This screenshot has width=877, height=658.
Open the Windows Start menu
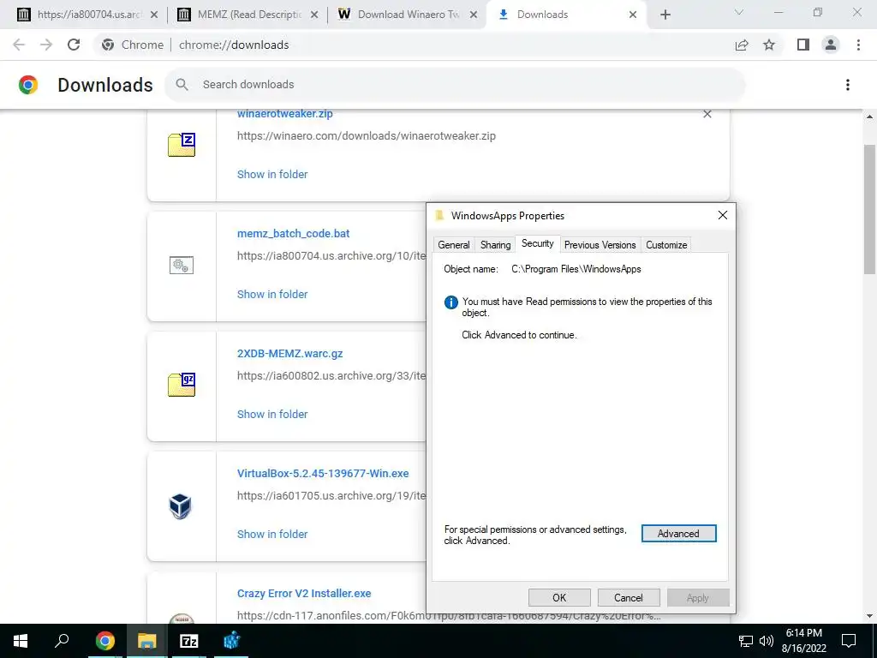pyautogui.click(x=21, y=641)
